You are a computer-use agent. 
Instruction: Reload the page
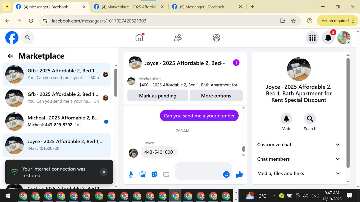(x=31, y=21)
